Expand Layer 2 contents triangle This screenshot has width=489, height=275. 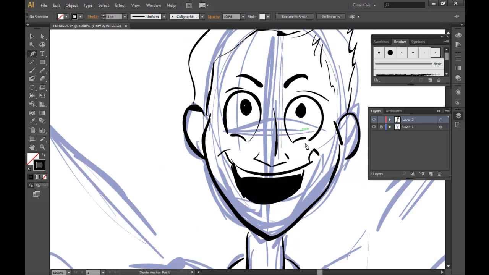tap(390, 120)
